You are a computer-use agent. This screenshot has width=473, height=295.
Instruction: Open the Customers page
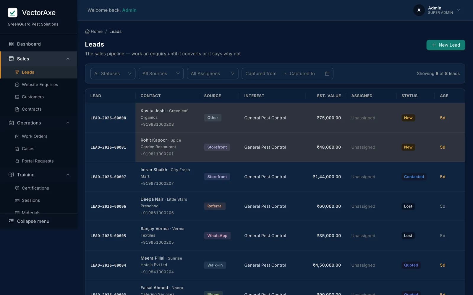[x=39, y=97]
